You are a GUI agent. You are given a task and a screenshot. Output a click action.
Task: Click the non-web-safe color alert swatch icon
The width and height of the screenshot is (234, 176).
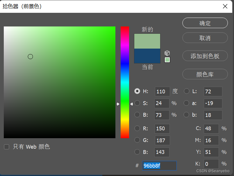(167, 60)
